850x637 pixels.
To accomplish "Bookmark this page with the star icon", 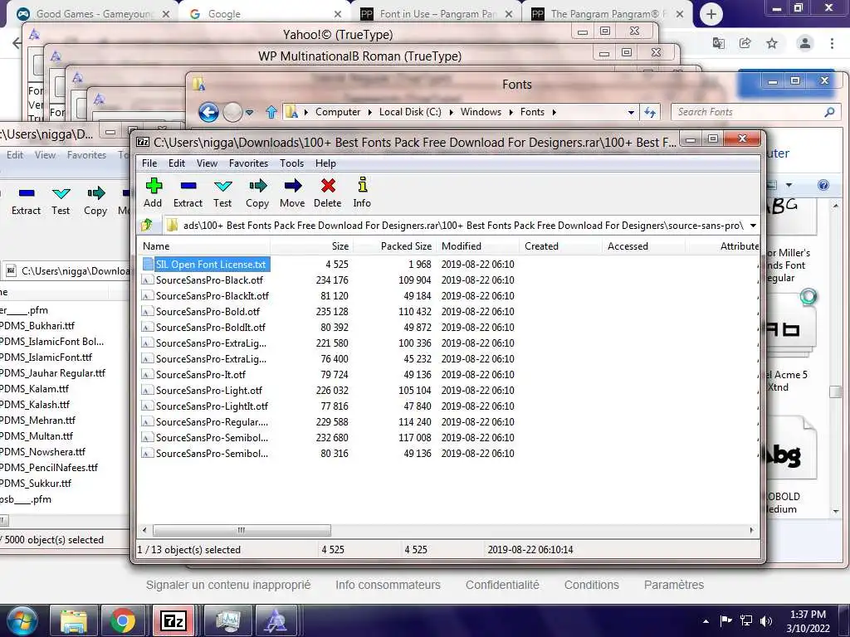I will click(x=772, y=43).
